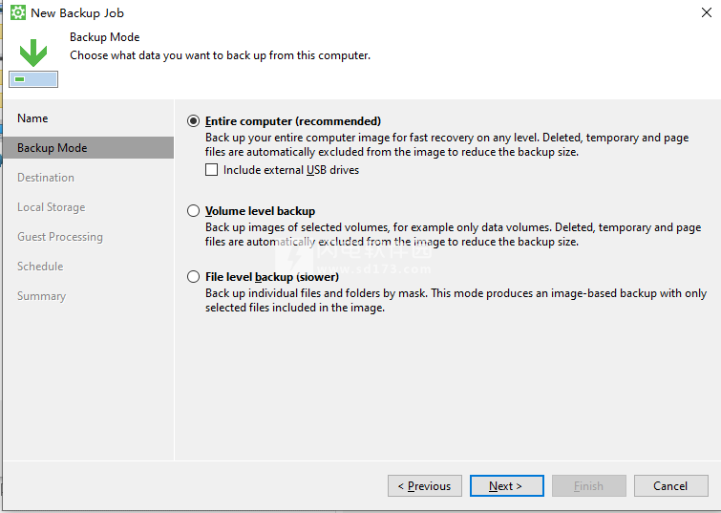The image size is (721, 513).
Task: Enable Include external USB drives checkbox
Action: (x=212, y=170)
